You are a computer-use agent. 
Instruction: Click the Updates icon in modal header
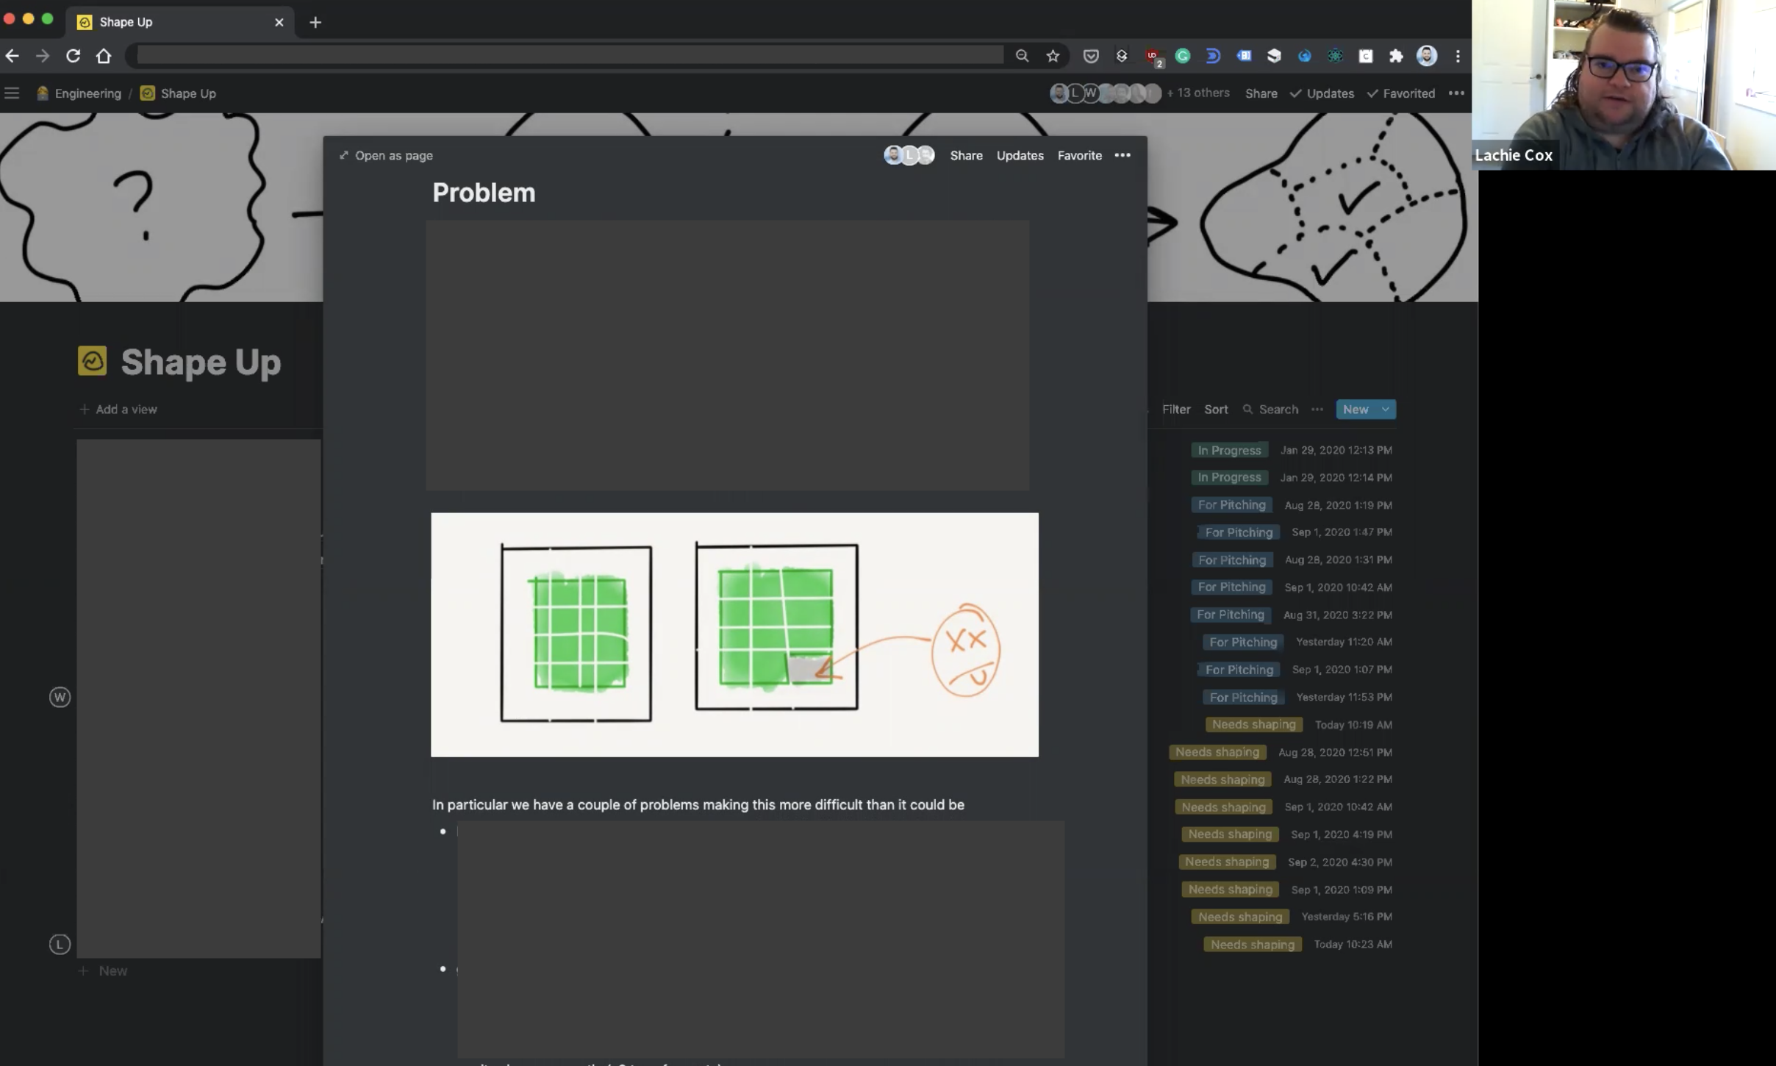pyautogui.click(x=1020, y=155)
